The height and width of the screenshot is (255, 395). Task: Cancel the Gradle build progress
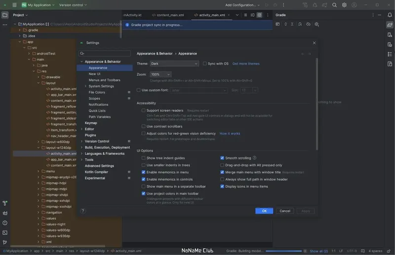(305, 251)
